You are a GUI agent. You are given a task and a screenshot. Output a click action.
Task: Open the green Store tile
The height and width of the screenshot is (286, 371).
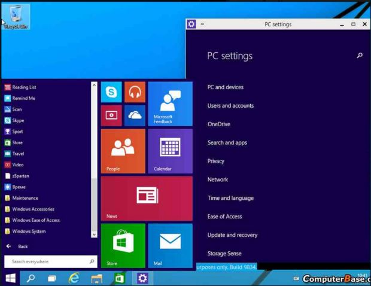tap(123, 246)
